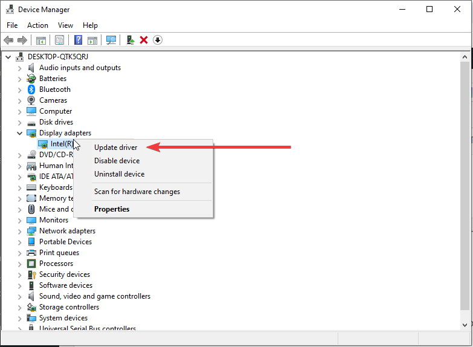Collapse the DESKTOP-QTK5QRJ root node
473x347 pixels.
coord(8,57)
